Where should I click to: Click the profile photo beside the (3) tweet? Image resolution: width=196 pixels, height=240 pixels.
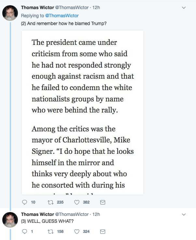pyautogui.click(x=10, y=220)
